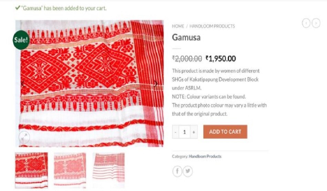327x191 pixels.
Task: Select the second Gamusa thumbnail
Action: point(70,170)
